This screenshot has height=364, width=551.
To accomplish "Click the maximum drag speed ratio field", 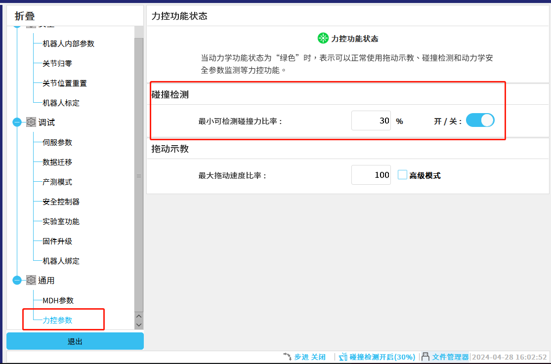I will 371,175.
